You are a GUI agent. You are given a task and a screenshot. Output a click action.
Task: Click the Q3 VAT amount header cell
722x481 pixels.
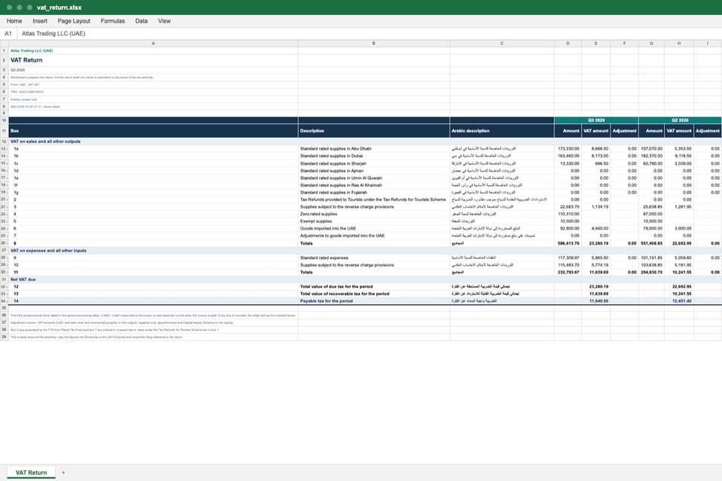pos(596,131)
